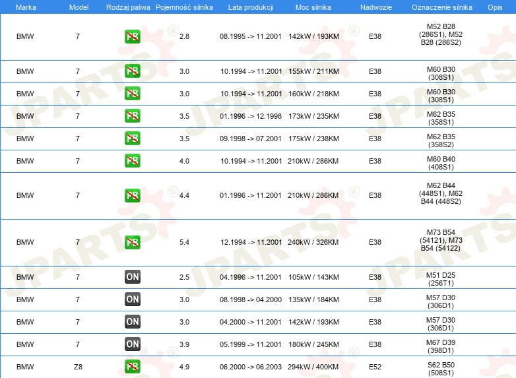Click the petrol icon in the 4.0 engine row
Viewport: 516px width, 378px height.
pos(132,161)
